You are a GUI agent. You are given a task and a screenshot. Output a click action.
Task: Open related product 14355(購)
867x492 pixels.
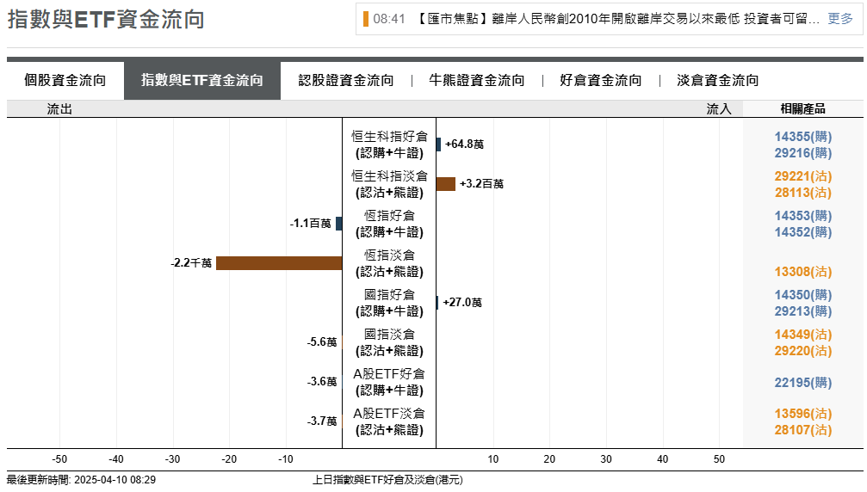(x=802, y=136)
